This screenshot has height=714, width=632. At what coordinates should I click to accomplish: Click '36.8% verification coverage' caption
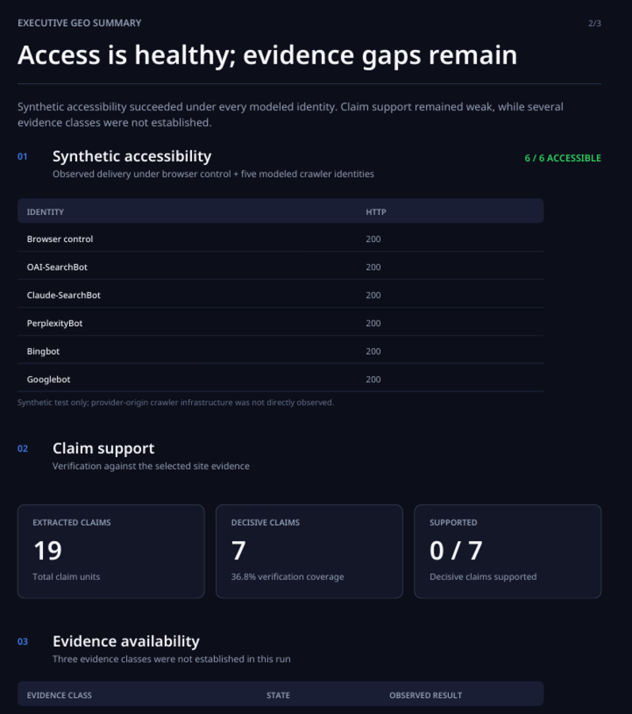pos(287,577)
